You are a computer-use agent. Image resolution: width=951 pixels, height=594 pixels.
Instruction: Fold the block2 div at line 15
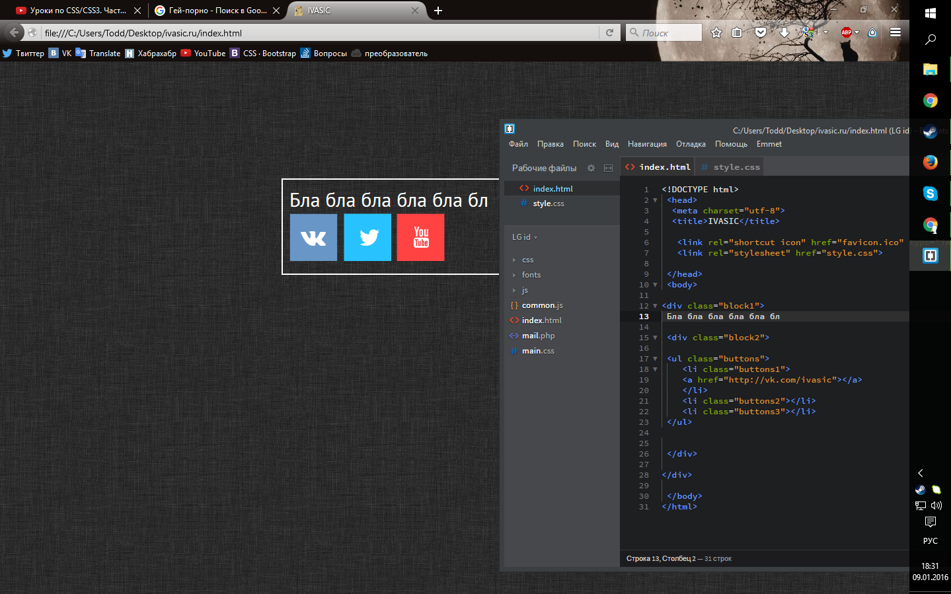tap(655, 338)
